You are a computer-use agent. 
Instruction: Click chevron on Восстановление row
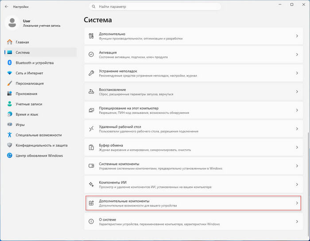coord(297,92)
